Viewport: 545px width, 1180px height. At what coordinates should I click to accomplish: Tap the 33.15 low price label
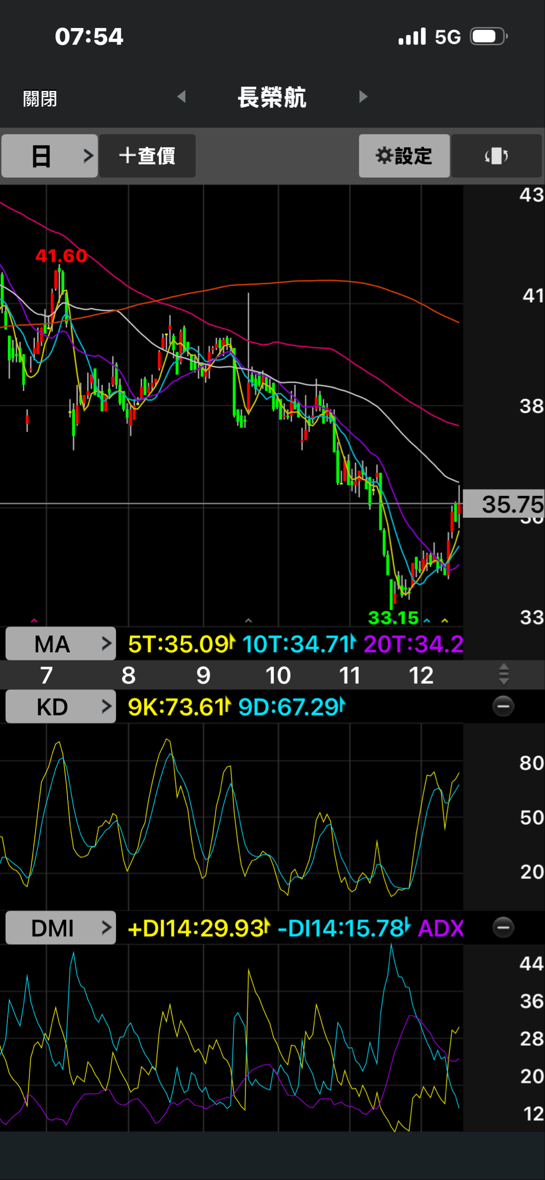394,617
